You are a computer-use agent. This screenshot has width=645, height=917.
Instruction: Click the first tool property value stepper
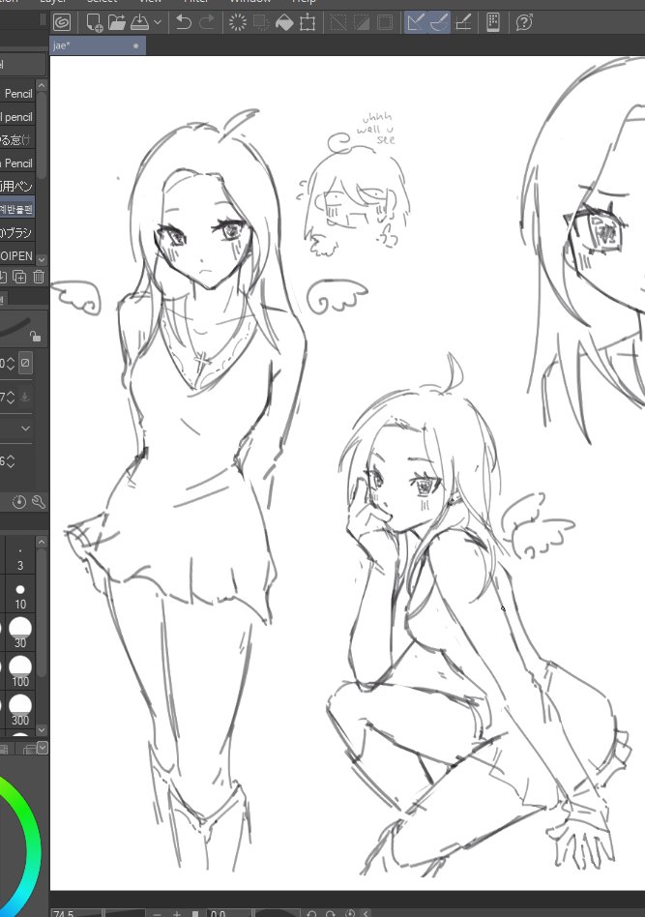tap(10, 363)
